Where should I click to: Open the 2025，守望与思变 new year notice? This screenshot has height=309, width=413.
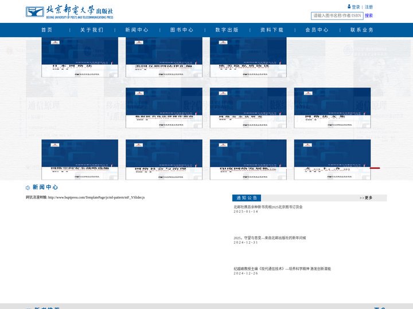click(x=270, y=238)
